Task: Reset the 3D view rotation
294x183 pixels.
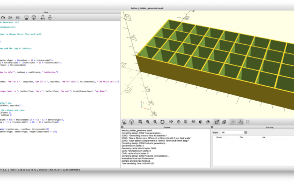Action: click(162, 122)
